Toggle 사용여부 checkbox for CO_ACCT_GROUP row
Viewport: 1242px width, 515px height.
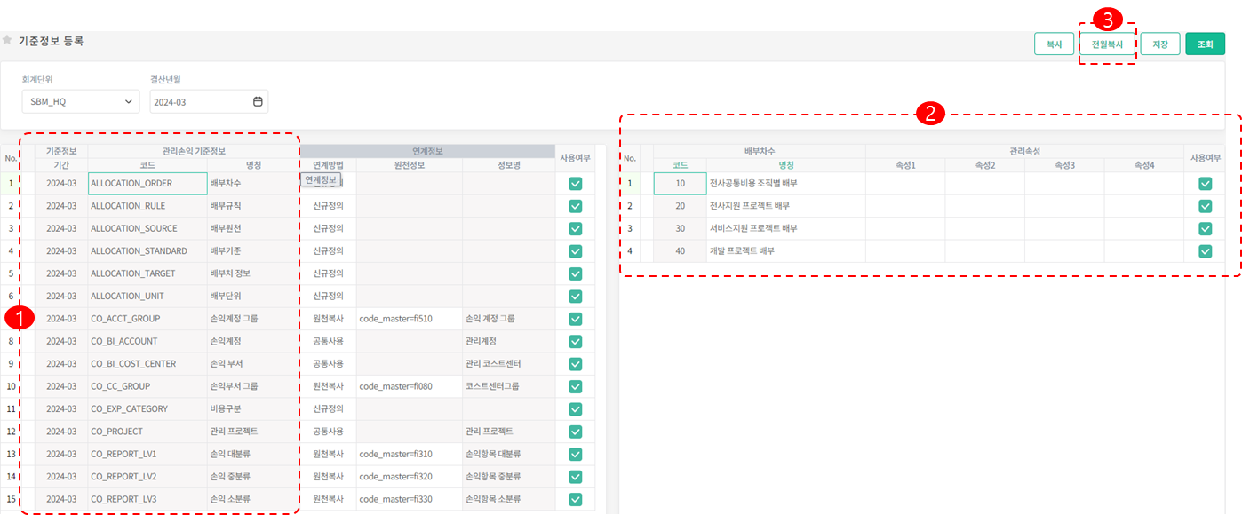pyautogui.click(x=575, y=319)
